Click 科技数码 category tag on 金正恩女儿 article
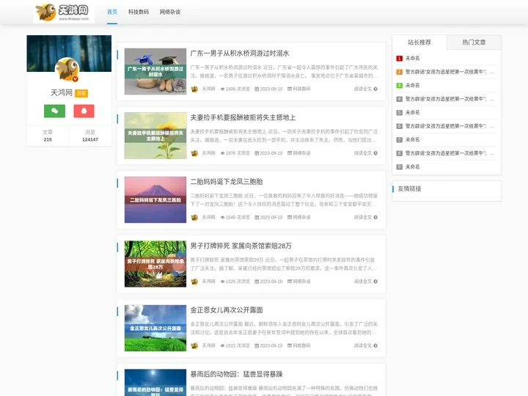Image resolution: width=528 pixels, height=396 pixels. click(301, 345)
